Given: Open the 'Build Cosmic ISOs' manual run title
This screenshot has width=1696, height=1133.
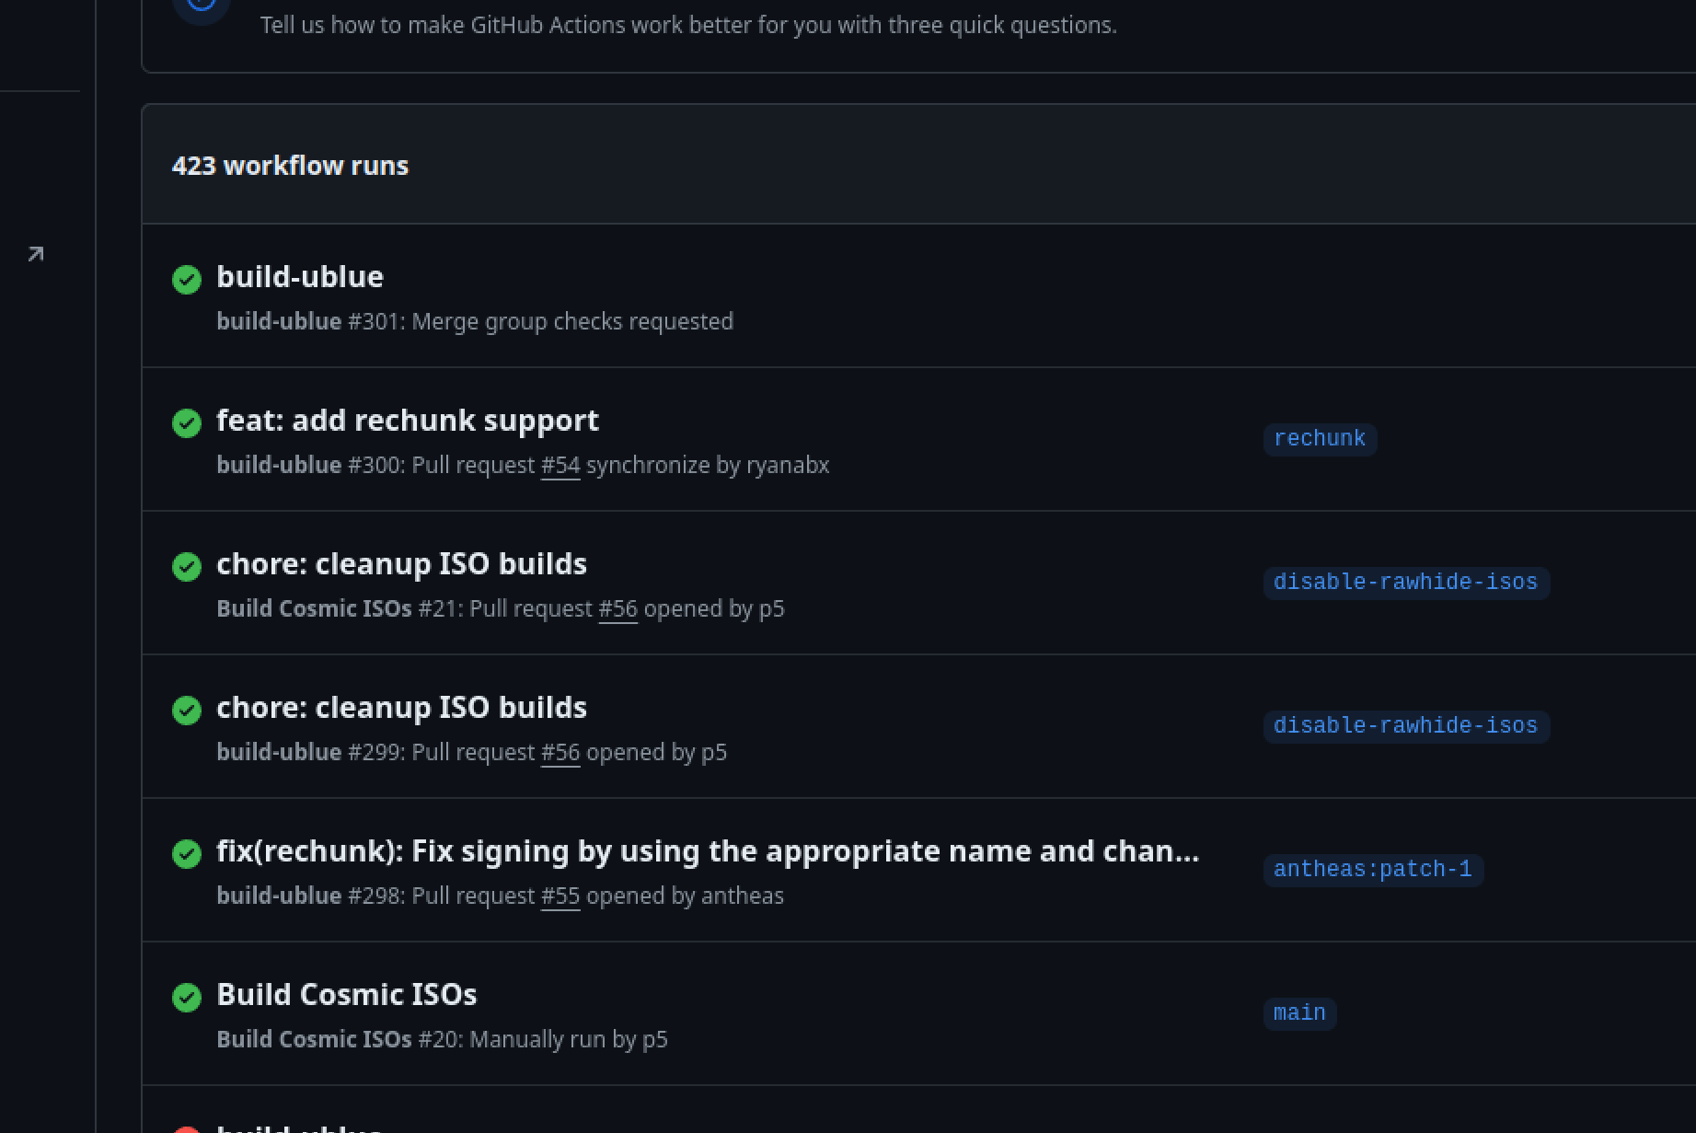Looking at the screenshot, I should coord(346,994).
